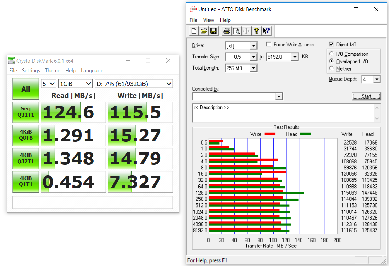Open the Help menu in CrystalDiskMark
This screenshot has width=389, height=266.
coord(71,71)
